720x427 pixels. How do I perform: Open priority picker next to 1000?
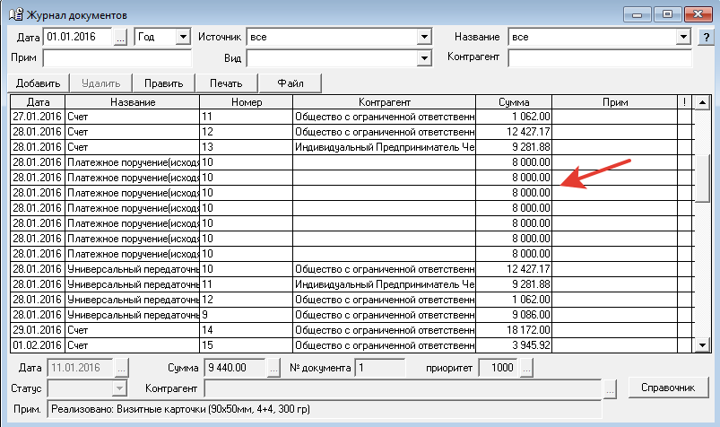pyautogui.click(x=527, y=367)
